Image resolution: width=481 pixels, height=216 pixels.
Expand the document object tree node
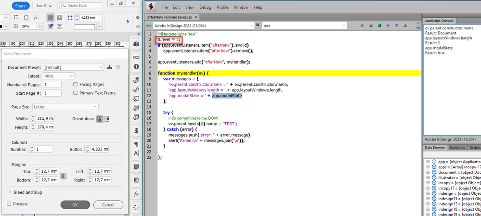coord(428,172)
